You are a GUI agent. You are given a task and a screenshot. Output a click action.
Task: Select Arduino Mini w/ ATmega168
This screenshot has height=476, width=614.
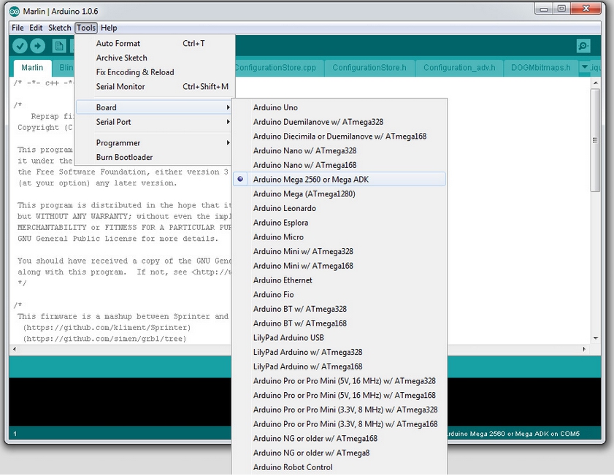[339, 266]
